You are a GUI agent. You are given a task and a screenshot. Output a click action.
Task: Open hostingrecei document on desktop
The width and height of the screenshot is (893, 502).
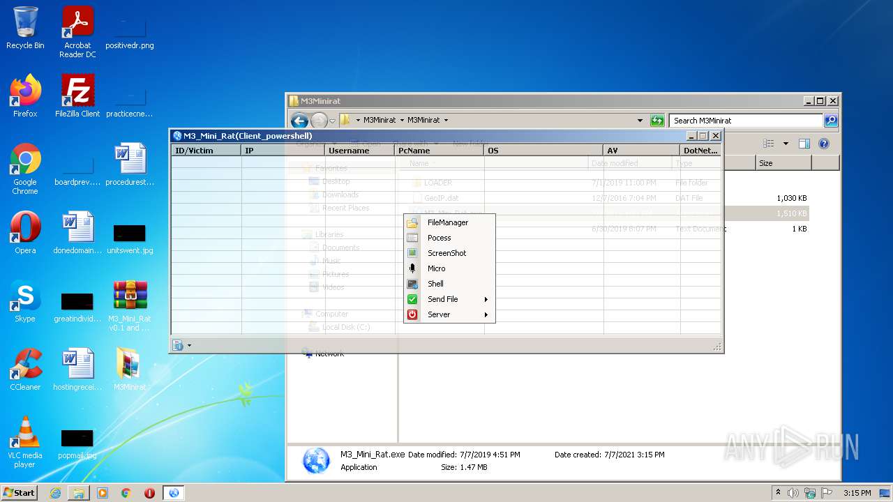click(x=77, y=370)
